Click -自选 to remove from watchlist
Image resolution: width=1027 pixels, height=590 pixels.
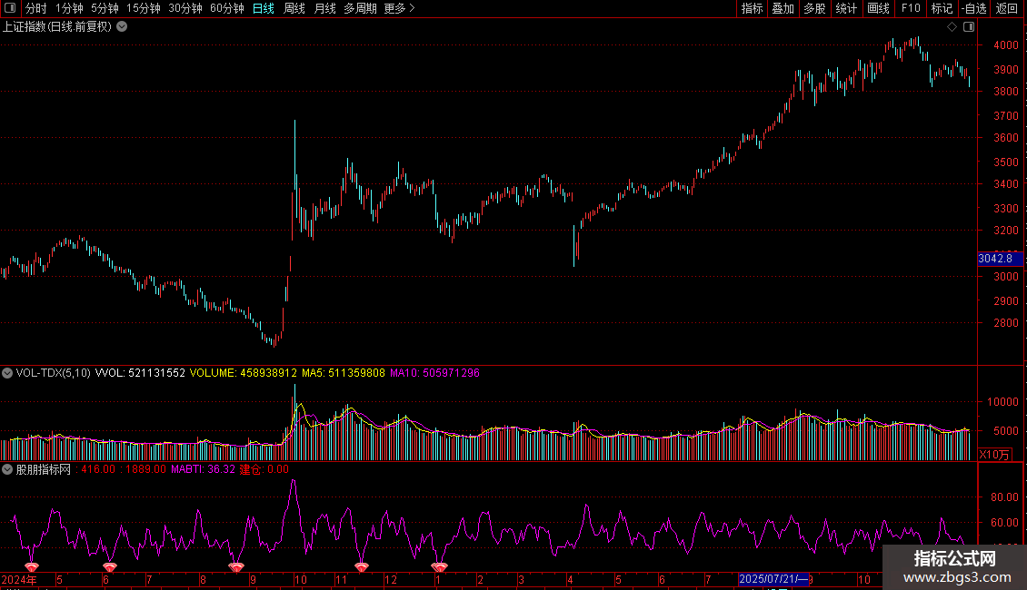pyautogui.click(x=974, y=8)
